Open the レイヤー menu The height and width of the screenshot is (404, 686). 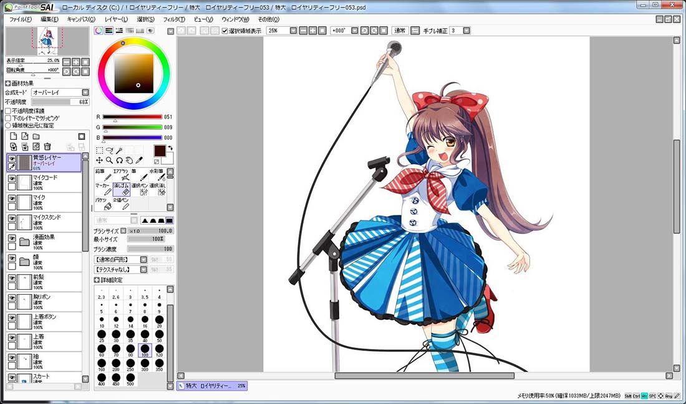(x=117, y=19)
